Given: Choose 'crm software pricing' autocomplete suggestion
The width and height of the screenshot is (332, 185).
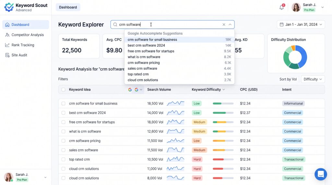Looking at the screenshot, I should (179, 63).
